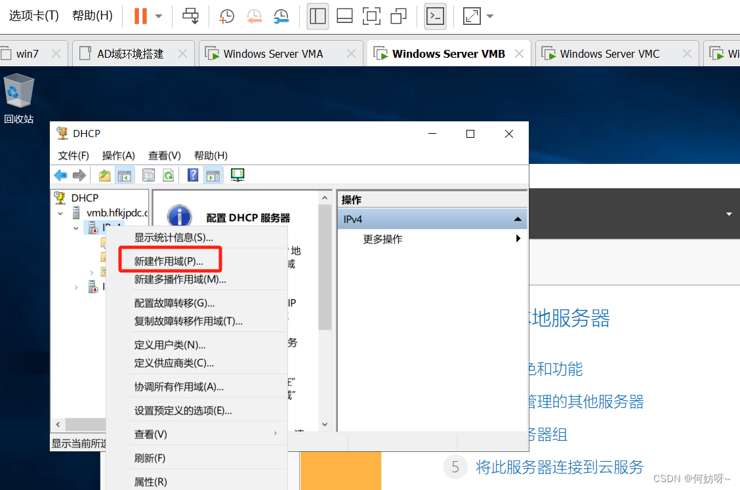Viewport: 740px width, 490px height.
Task: Switch to the win7 tab
Action: click(28, 54)
